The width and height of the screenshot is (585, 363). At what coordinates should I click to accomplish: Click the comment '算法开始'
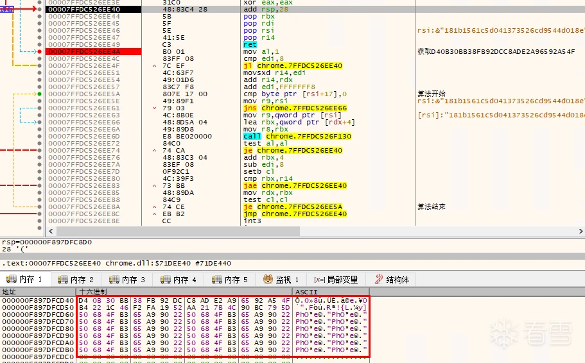432,94
